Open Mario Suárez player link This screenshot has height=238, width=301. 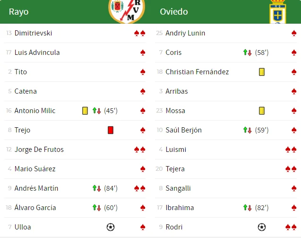pyautogui.click(x=35, y=169)
